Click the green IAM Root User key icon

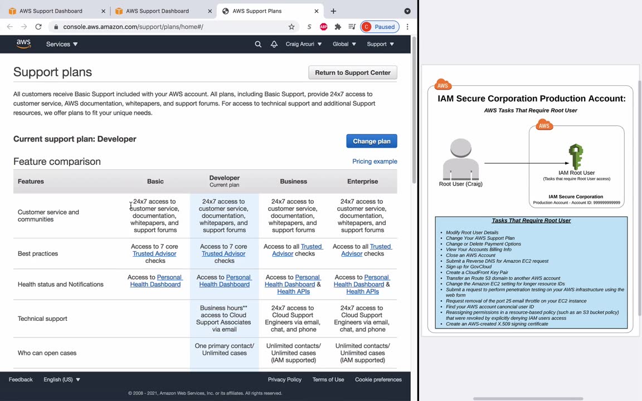(576, 157)
